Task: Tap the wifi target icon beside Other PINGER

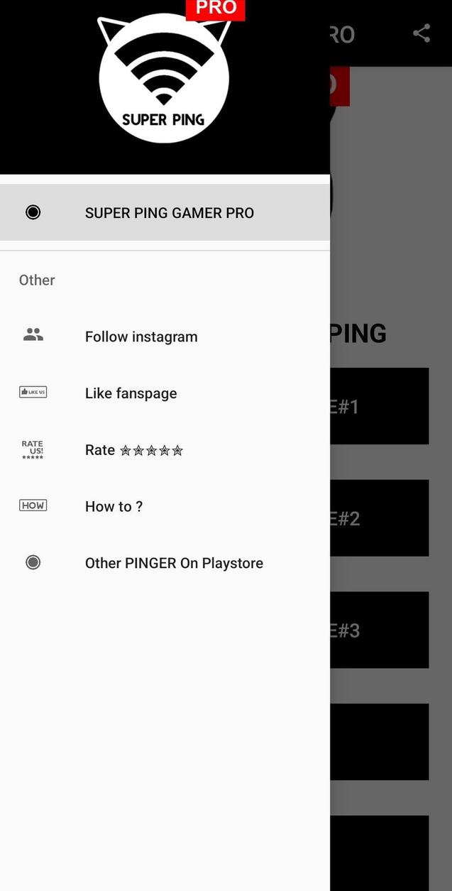Action: 33,562
